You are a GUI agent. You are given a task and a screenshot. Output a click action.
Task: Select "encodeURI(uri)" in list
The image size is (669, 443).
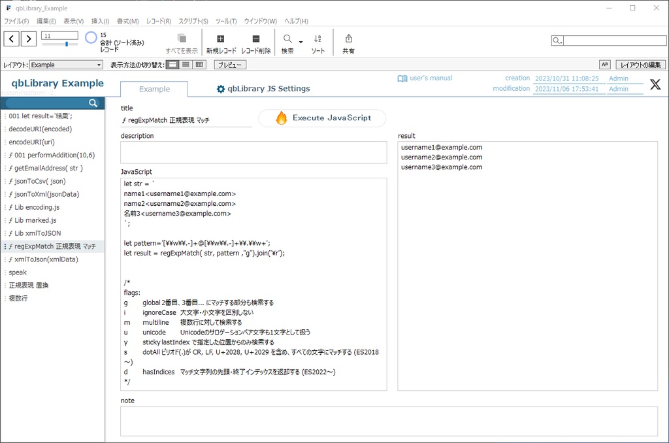[52, 142]
